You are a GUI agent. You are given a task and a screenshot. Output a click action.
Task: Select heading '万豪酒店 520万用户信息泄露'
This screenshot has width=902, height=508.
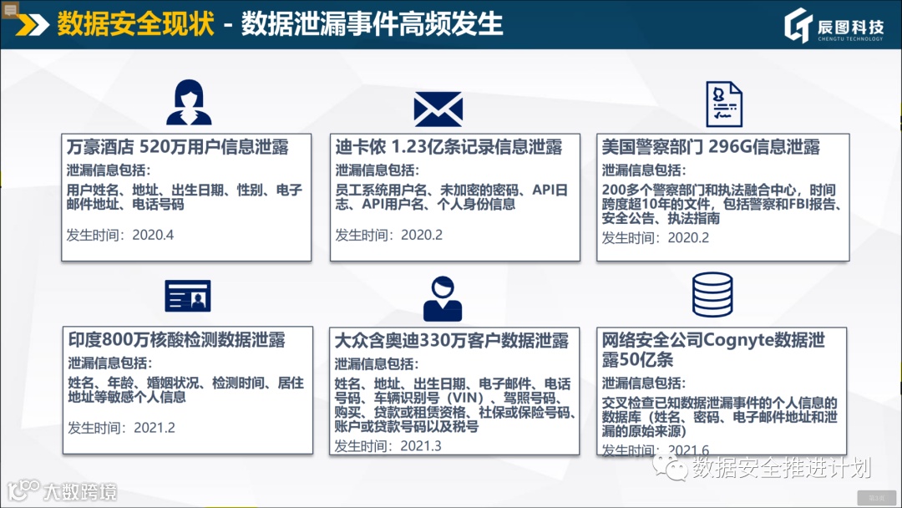click(178, 147)
